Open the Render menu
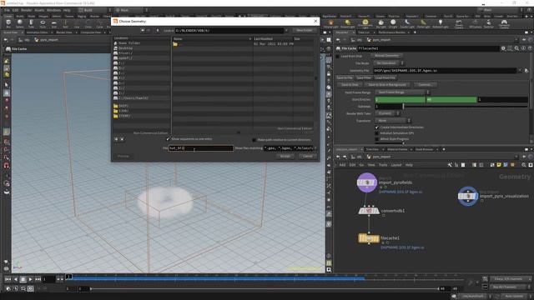This screenshot has width=534, height=300. pos(27,10)
